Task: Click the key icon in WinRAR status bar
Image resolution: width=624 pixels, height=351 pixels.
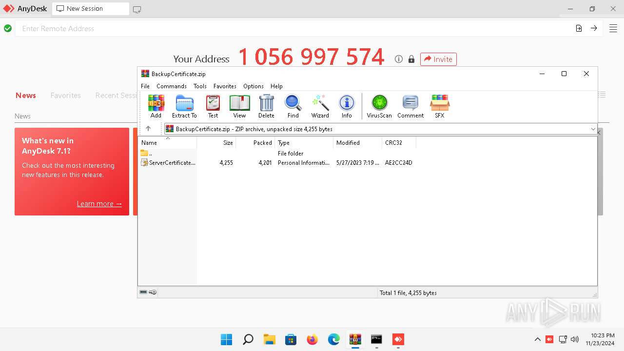Action: [153, 292]
